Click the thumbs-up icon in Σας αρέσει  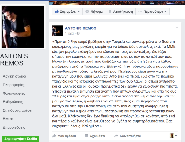point(57,11)
